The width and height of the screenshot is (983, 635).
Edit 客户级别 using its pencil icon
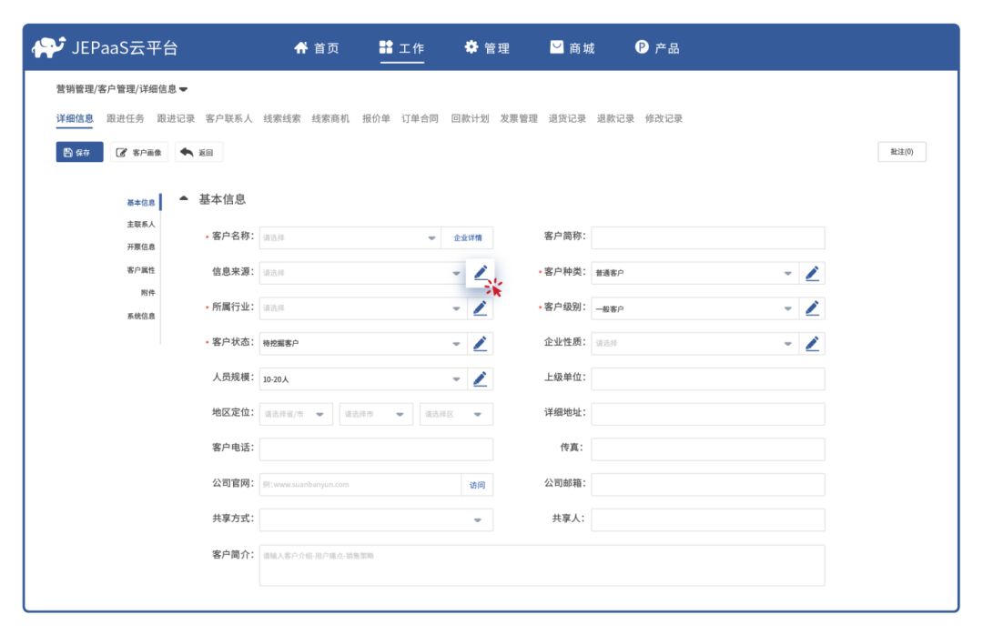coord(814,307)
